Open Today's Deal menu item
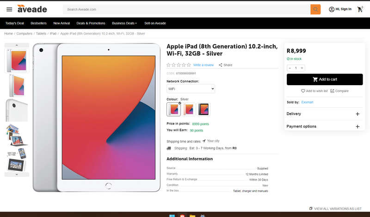370x217 pixels. [15, 23]
